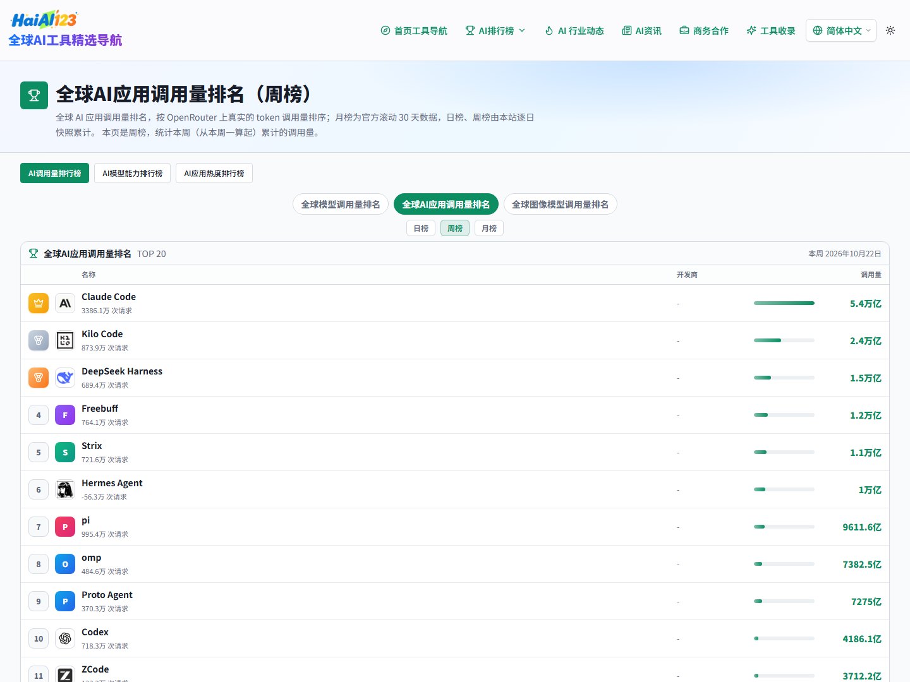Click the pink pi P icon
The image size is (910, 682).
point(65,527)
